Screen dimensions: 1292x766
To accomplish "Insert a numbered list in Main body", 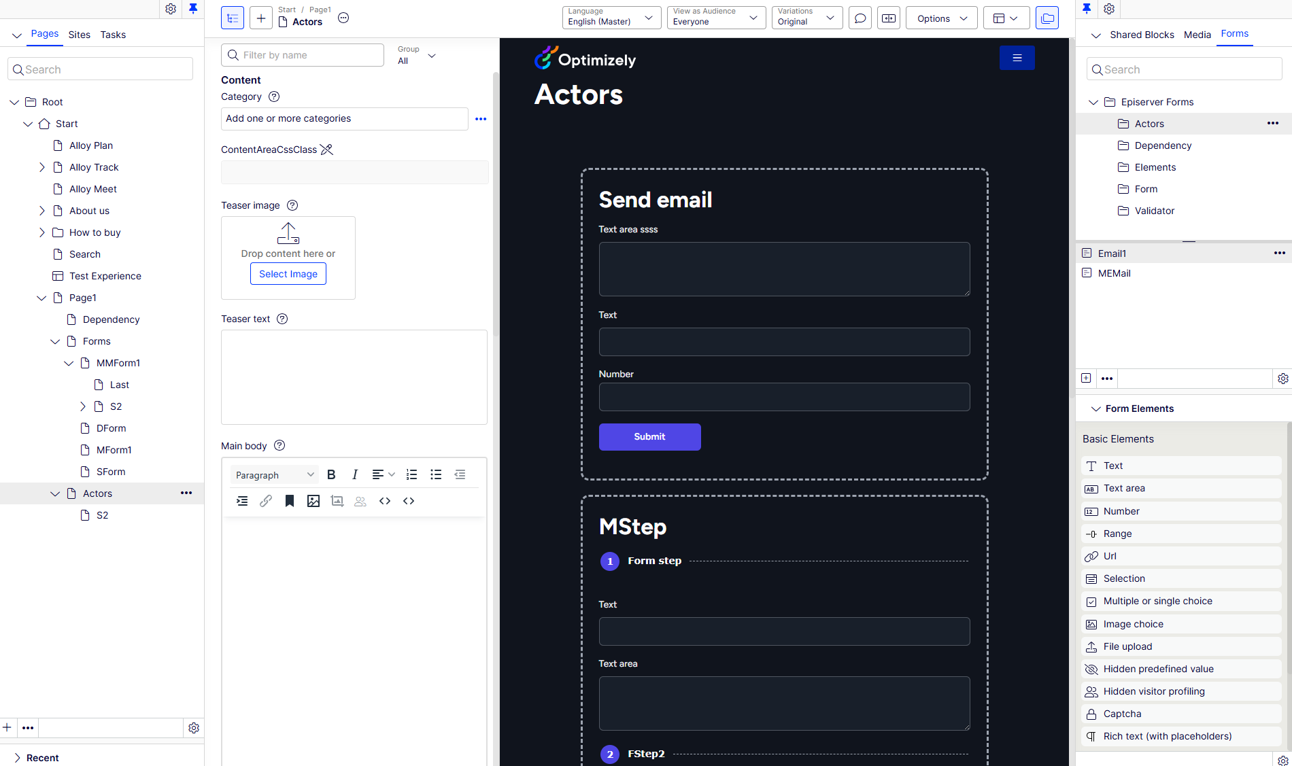I will point(411,474).
